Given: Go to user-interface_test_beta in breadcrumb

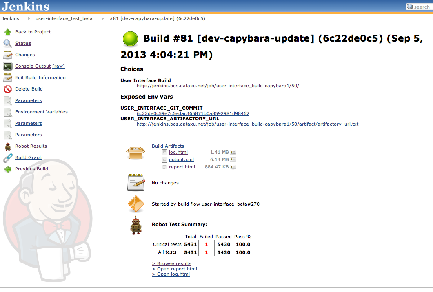Looking at the screenshot, I should 64,18.
